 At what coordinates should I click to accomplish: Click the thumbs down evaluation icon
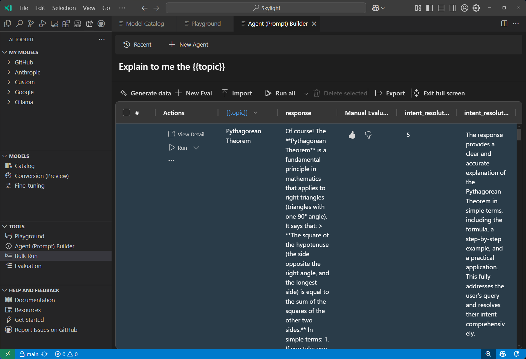tap(368, 135)
